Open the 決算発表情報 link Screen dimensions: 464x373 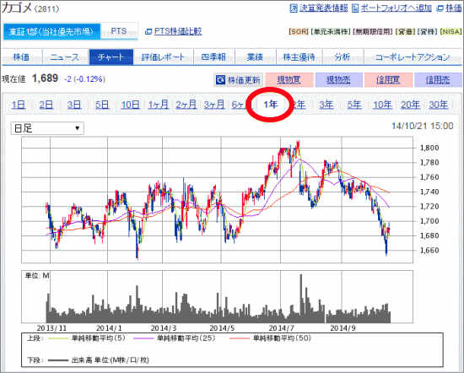coord(323,8)
